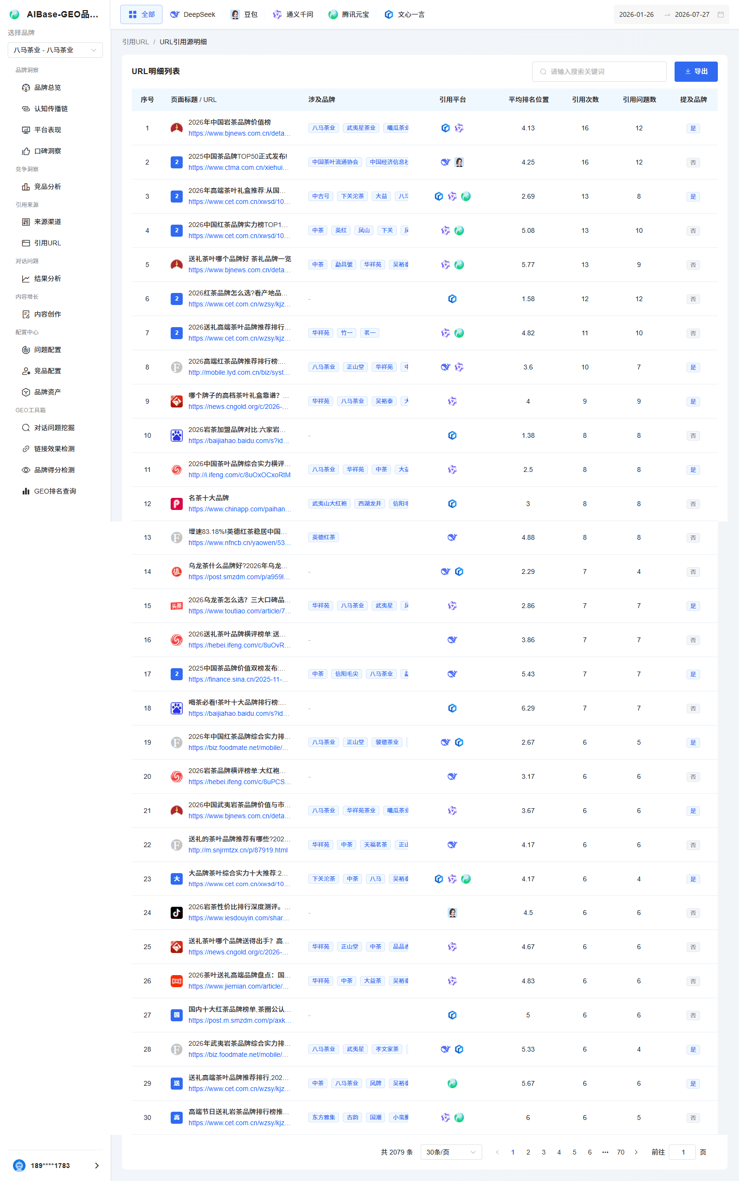Click 是 badge in row 1
The height and width of the screenshot is (1181, 739).
[693, 128]
